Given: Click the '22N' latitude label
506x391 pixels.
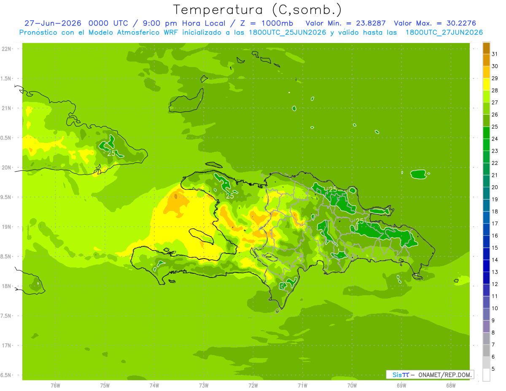Looking at the screenshot, I should click(x=6, y=49).
